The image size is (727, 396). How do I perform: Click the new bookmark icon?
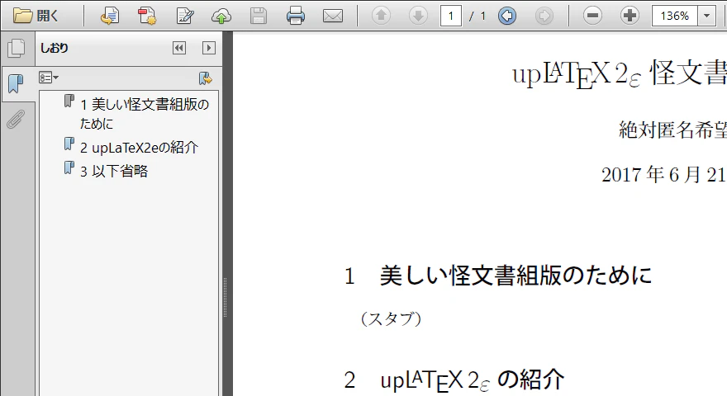pos(205,78)
